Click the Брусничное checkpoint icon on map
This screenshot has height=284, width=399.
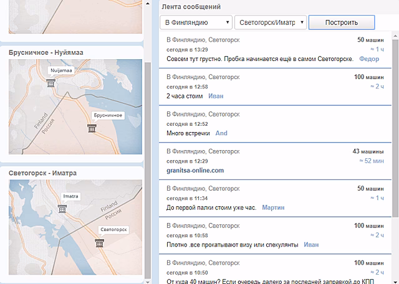pyautogui.click(x=92, y=128)
